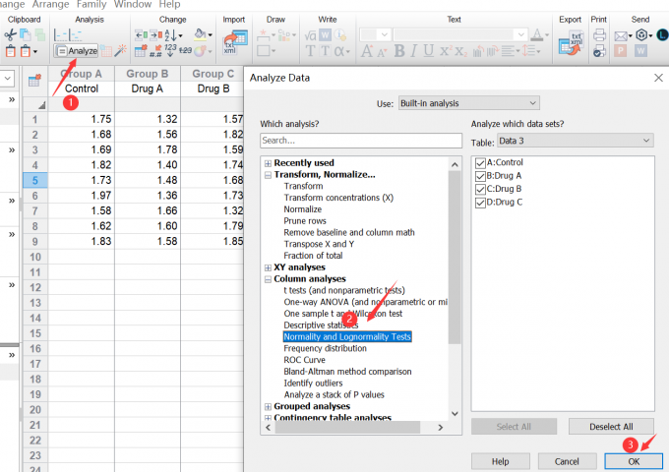Click the cut scissors icon in Clipboard
Viewport: 669px width, 472px height.
[x=11, y=34]
